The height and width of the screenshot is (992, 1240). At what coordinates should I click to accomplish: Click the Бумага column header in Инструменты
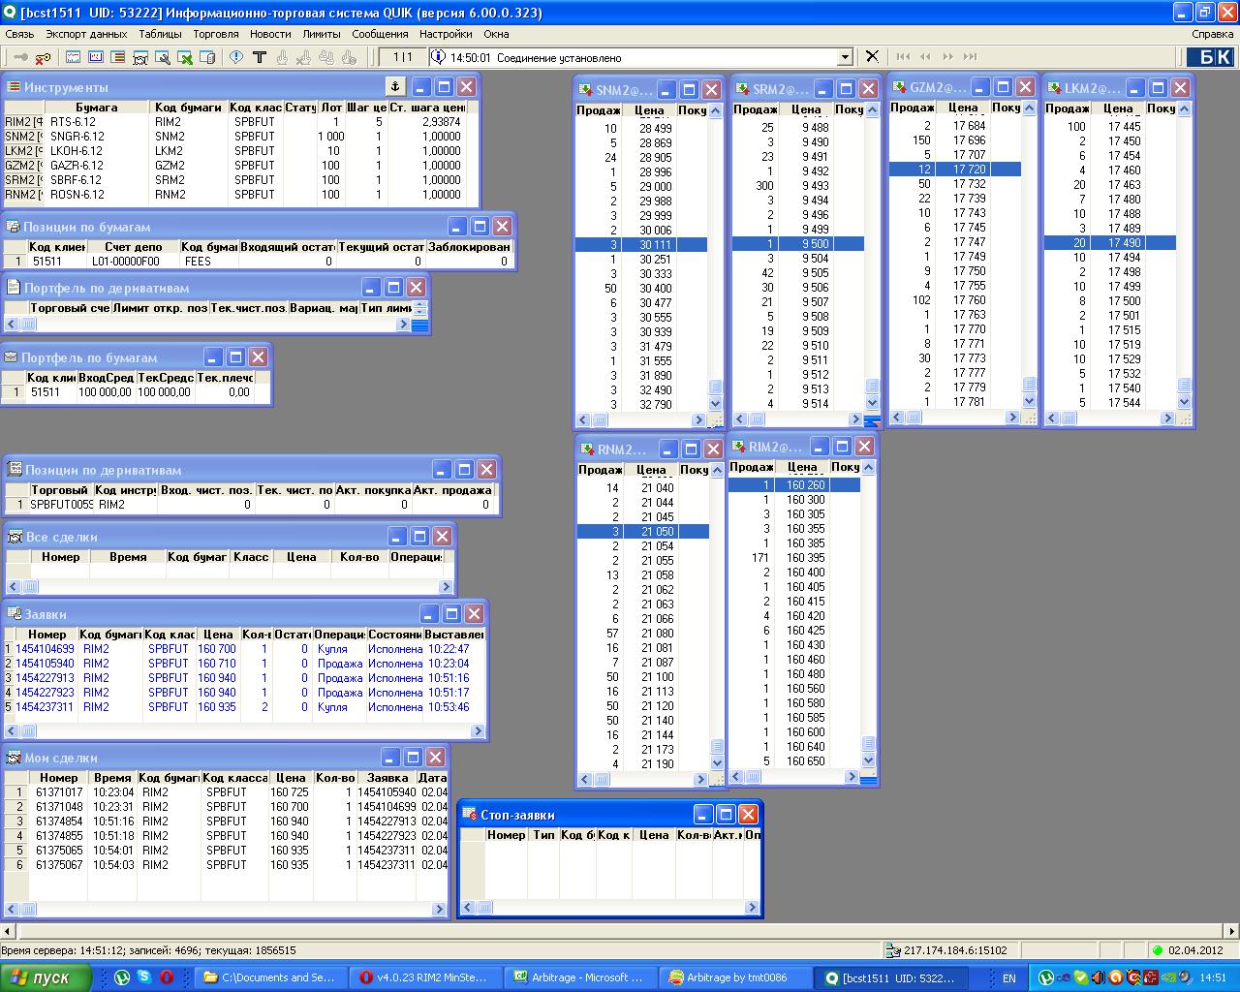[97, 108]
